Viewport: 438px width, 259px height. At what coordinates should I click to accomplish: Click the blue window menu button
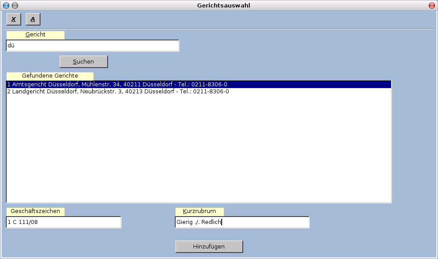(6, 5)
